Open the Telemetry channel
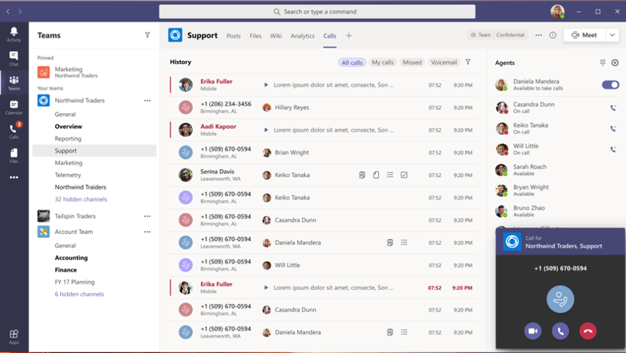The width and height of the screenshot is (626, 353). pos(68,175)
